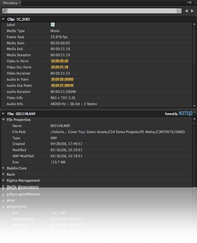Select Audio Info value 48000 Hz stereo
The image size is (197, 243).
(x=73, y=104)
